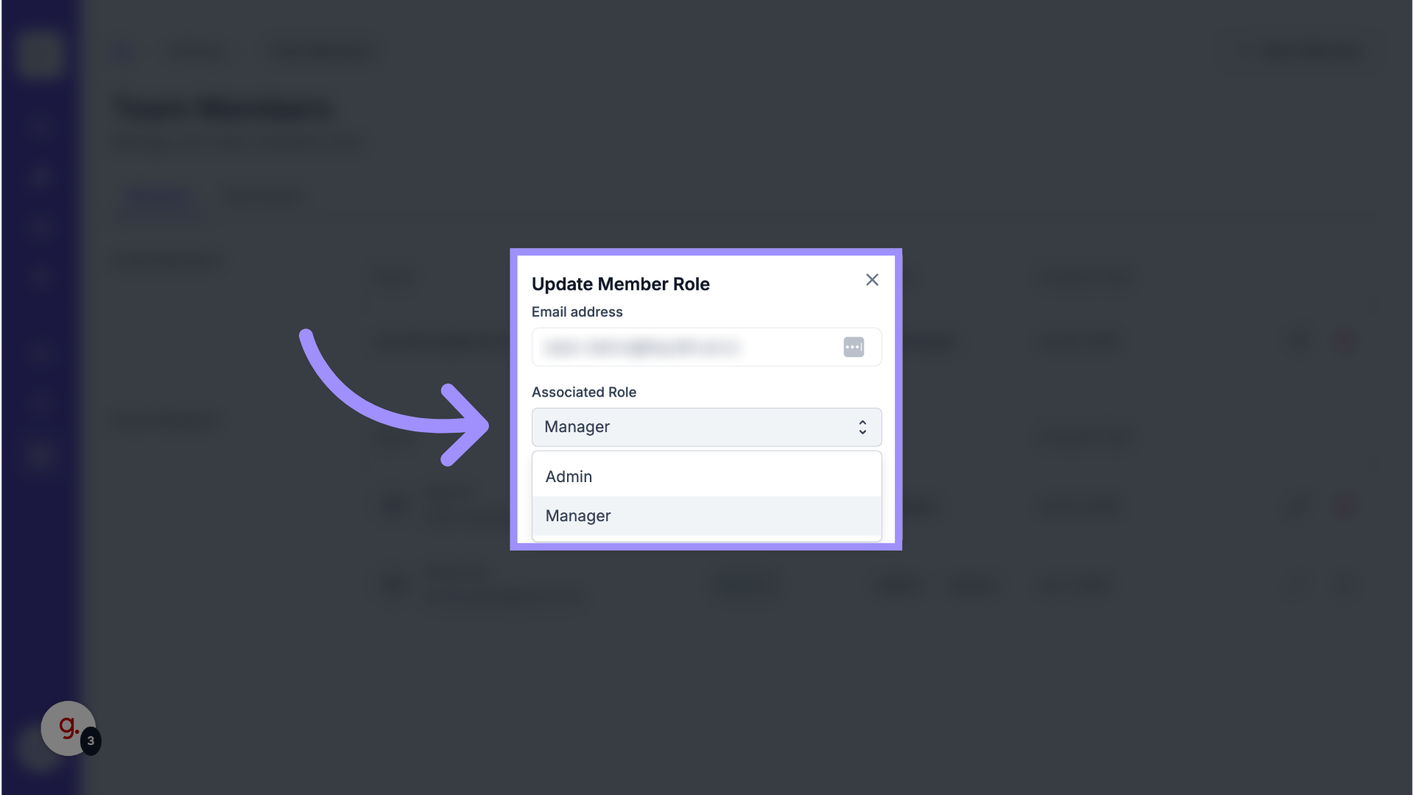This screenshot has height=795, width=1414.
Task: Open the Guidde "g." floating bubble
Action: tap(67, 727)
